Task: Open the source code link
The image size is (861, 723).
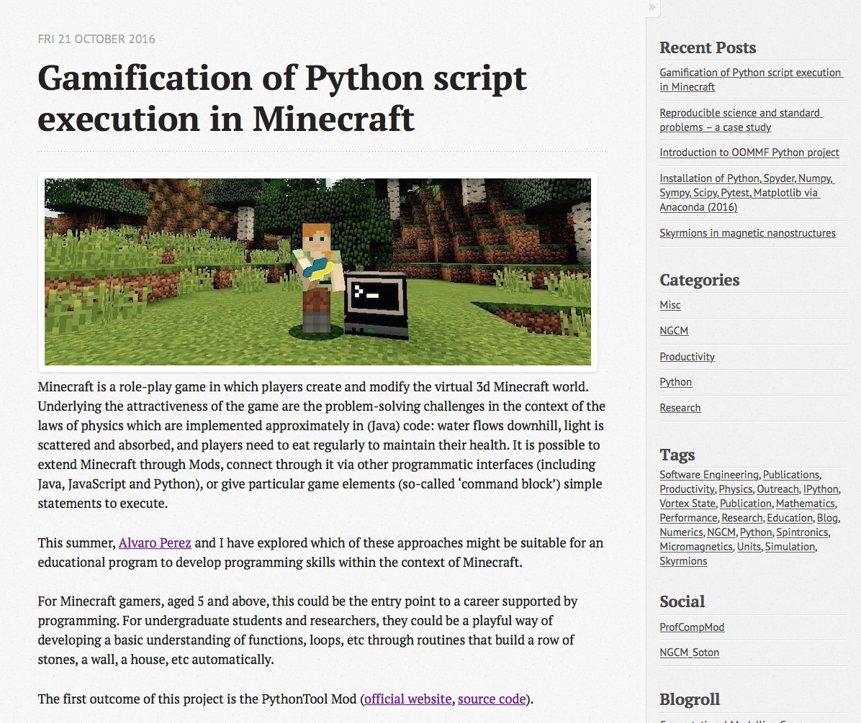Action: click(492, 699)
